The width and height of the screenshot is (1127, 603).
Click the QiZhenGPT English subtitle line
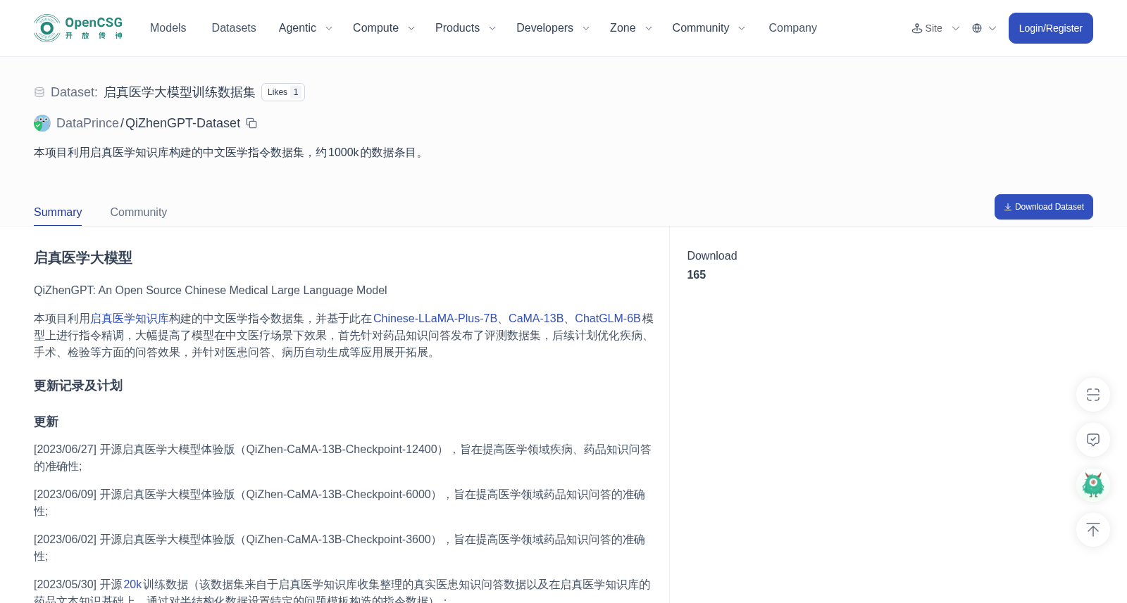point(211,290)
